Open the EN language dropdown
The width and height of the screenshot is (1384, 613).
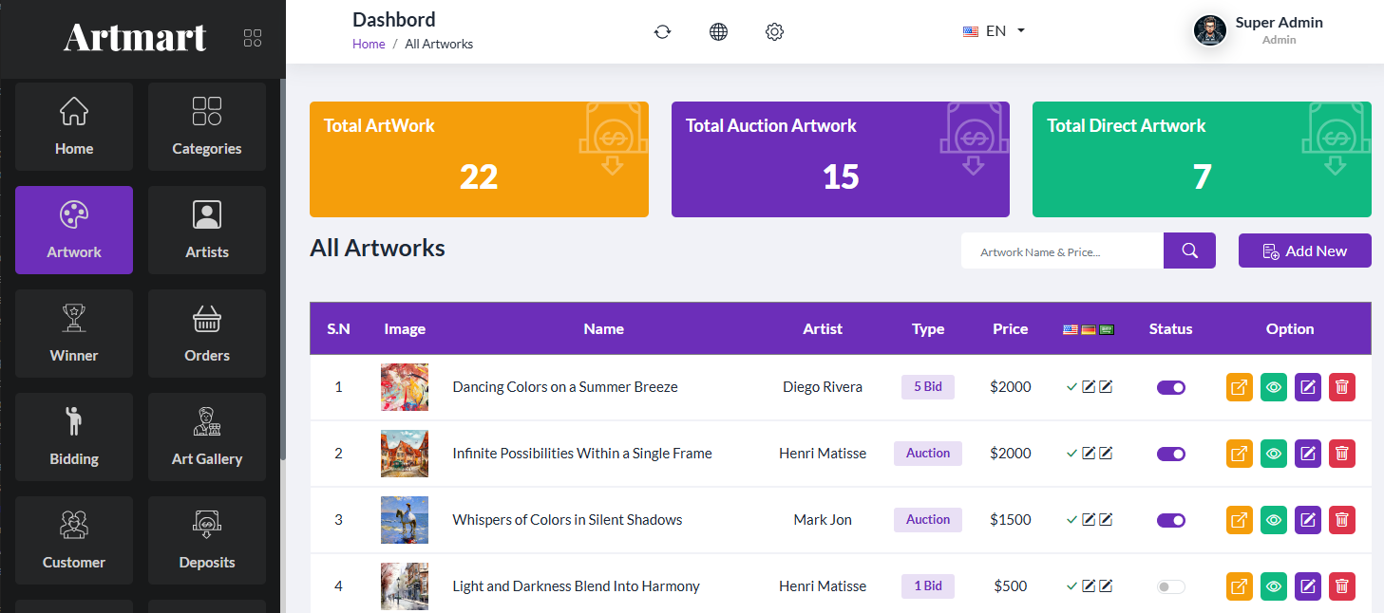pos(994,31)
